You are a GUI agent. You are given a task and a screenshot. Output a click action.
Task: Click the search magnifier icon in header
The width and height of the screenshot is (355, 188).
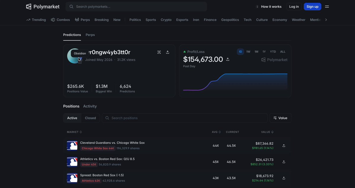pos(71,6)
